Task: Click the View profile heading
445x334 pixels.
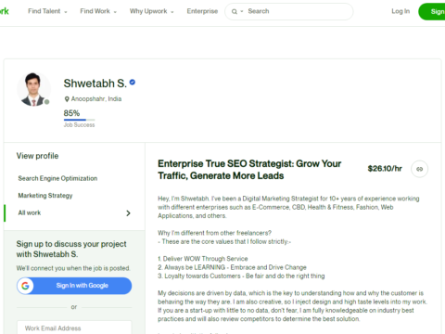Action: click(x=37, y=156)
